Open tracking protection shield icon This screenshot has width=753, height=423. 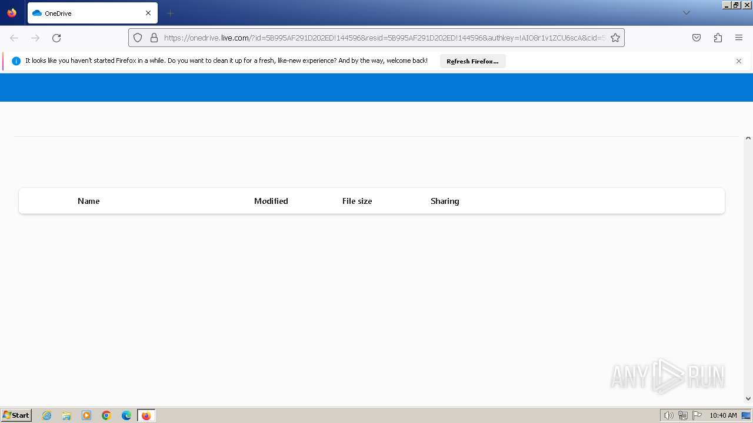tap(138, 38)
